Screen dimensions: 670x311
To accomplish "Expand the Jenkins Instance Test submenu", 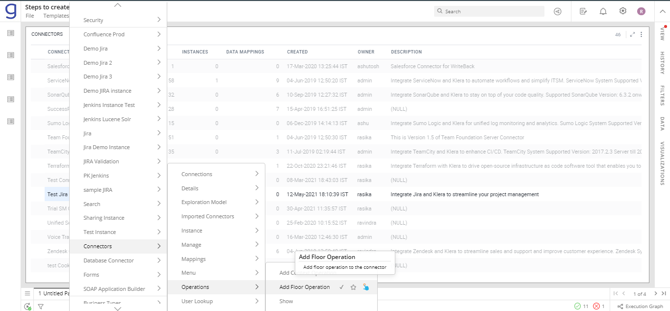I will pos(159,105).
